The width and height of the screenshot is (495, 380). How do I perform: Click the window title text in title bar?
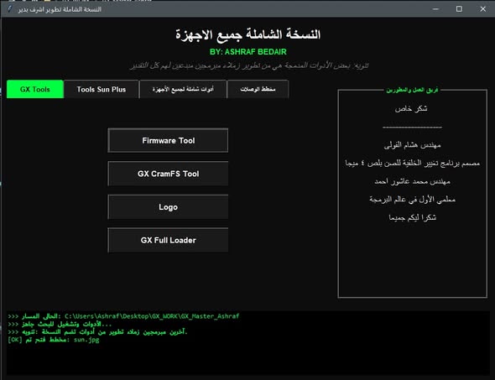[x=60, y=9]
